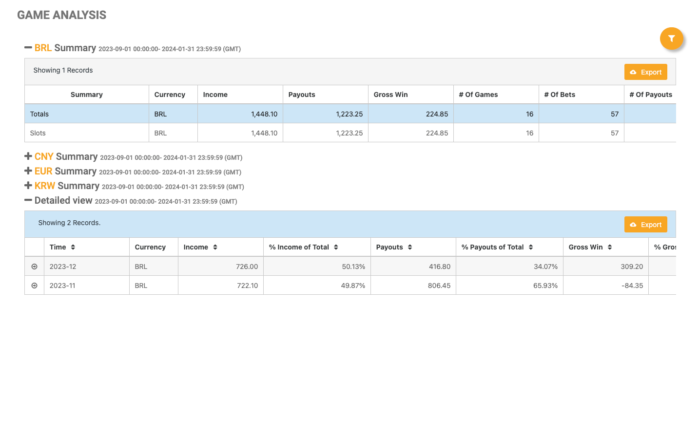
Task: Expand the CNY Summary section
Action: 28,156
